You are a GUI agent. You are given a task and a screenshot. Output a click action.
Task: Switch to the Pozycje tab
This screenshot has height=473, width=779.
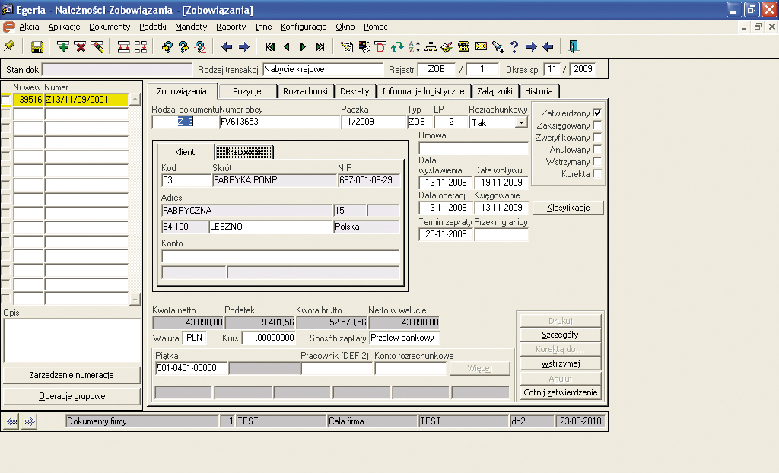(247, 91)
